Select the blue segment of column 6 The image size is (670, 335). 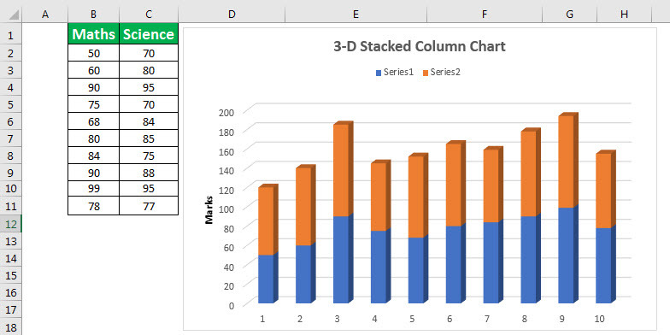pos(453,264)
